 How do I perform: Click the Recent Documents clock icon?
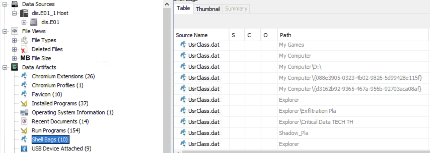tap(24, 121)
